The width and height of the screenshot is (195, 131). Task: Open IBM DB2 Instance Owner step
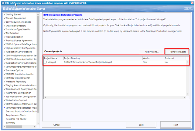18,78
